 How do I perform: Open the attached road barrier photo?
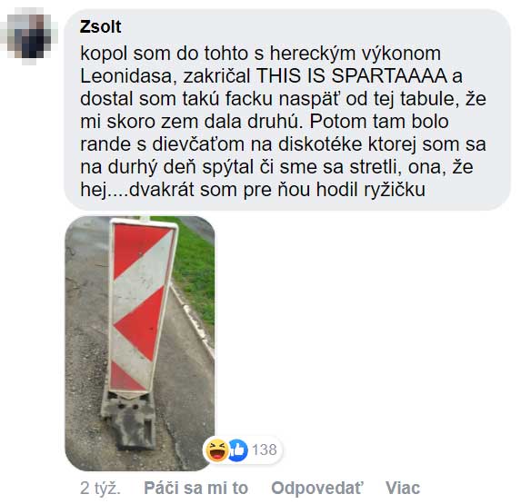[139, 343]
